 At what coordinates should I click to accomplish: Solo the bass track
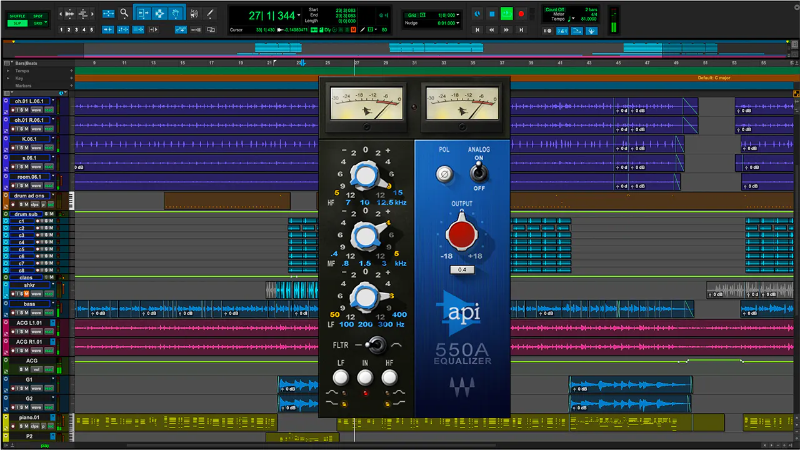(x=22, y=312)
